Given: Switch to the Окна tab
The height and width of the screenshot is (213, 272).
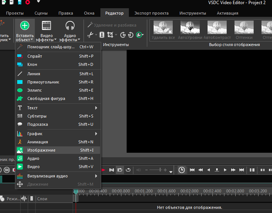Looking at the screenshot, I should click(x=89, y=13).
